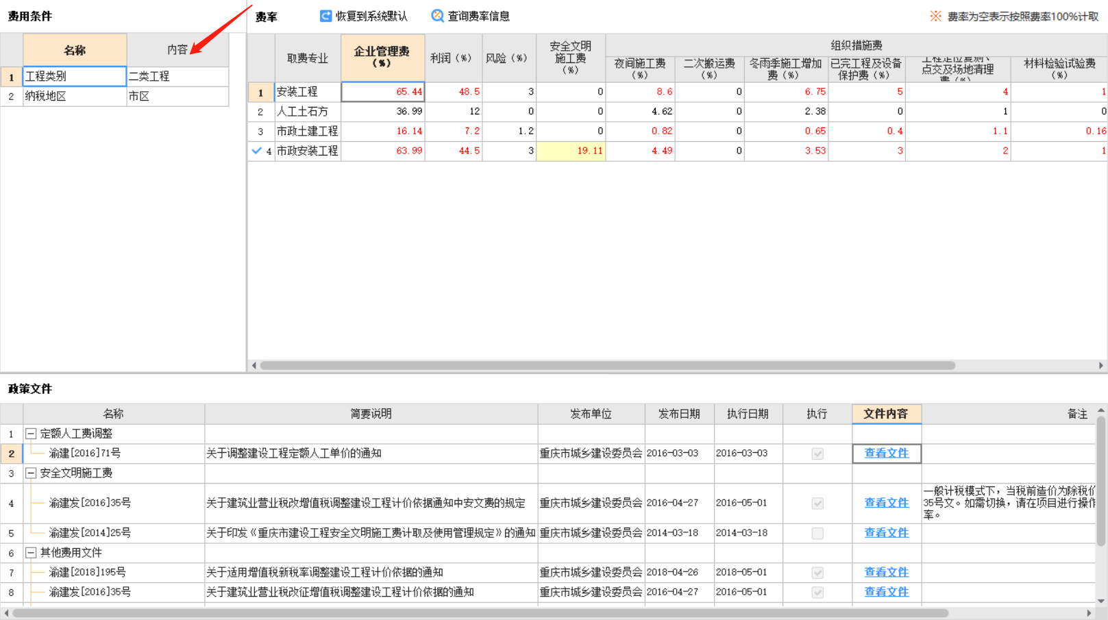Viewport: 1108px width, 620px height.
Task: Click the 执行日期 column header
Action: pyautogui.click(x=748, y=414)
